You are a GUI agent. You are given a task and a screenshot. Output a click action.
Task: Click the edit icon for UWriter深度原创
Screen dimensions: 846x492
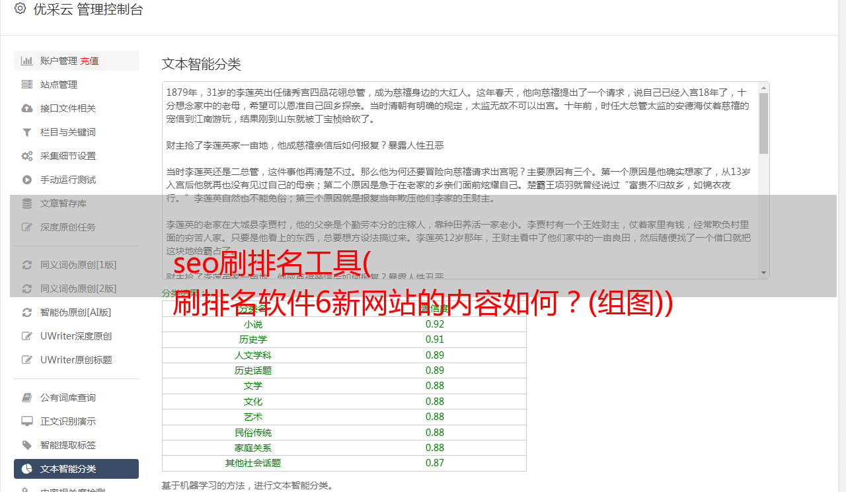tap(27, 336)
